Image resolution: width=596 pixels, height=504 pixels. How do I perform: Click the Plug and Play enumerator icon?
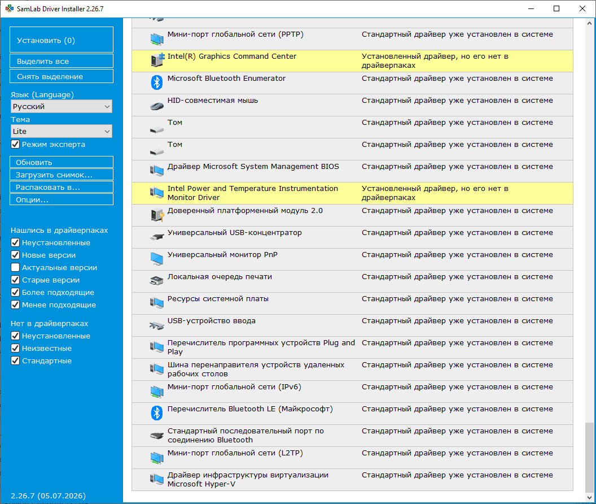pyautogui.click(x=156, y=347)
